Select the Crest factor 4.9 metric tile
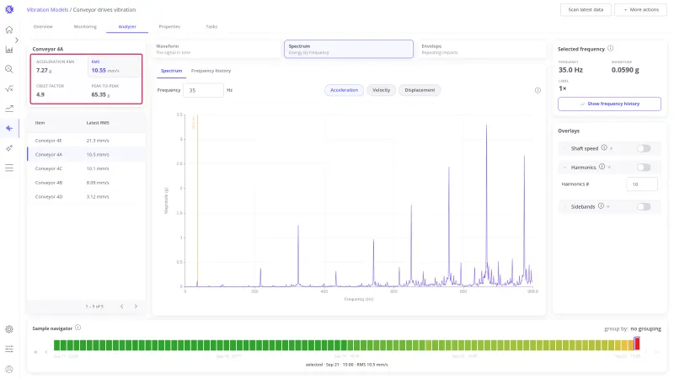 (60, 91)
